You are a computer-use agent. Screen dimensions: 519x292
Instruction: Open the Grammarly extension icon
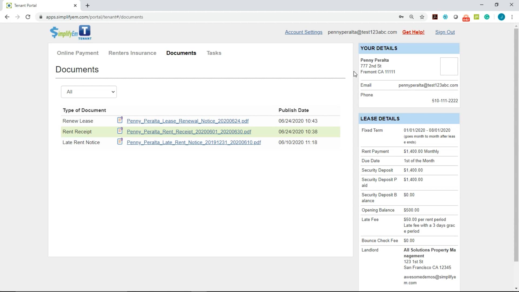[487, 17]
